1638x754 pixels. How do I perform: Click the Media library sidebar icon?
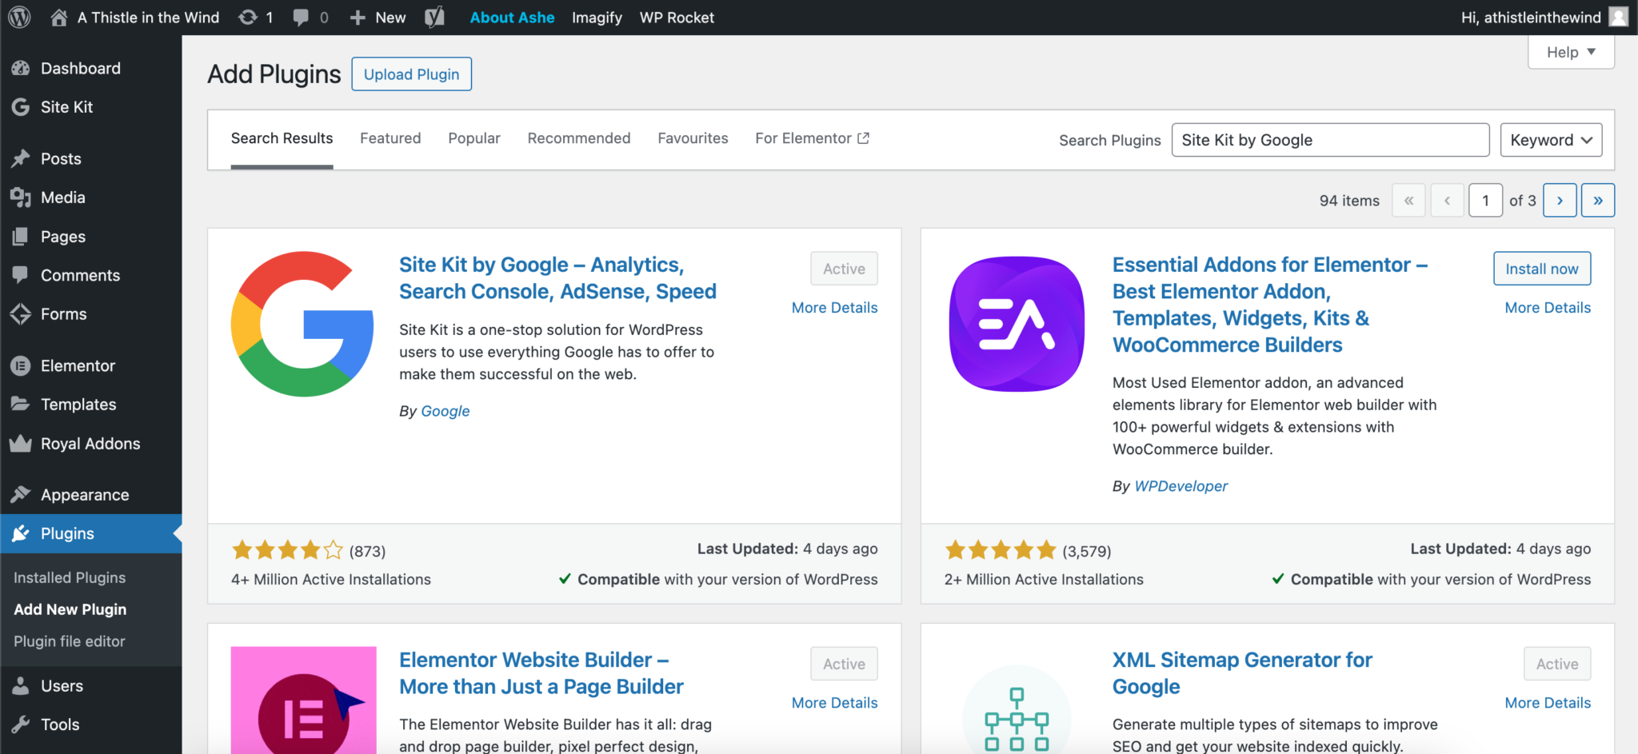20,197
